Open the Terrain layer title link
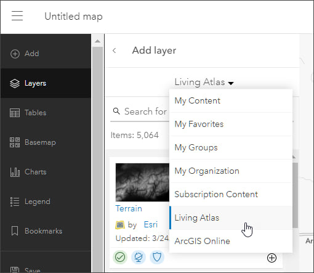The width and height of the screenshot is (314, 273). coord(129,208)
